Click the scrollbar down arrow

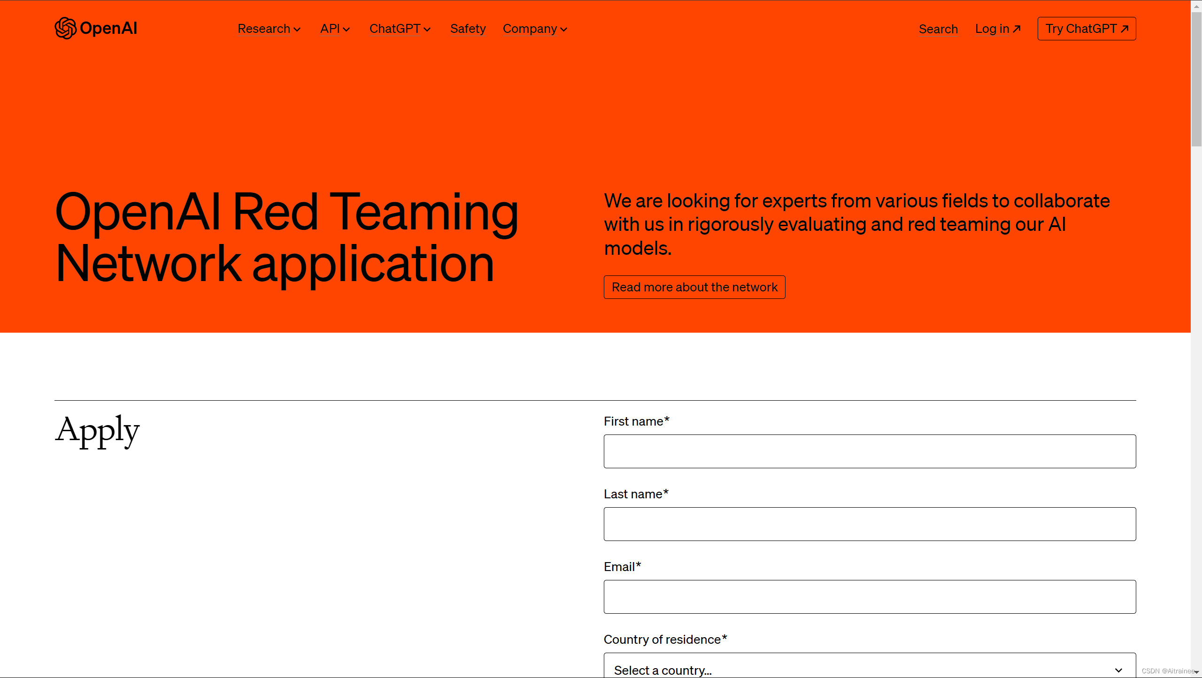click(x=1196, y=672)
